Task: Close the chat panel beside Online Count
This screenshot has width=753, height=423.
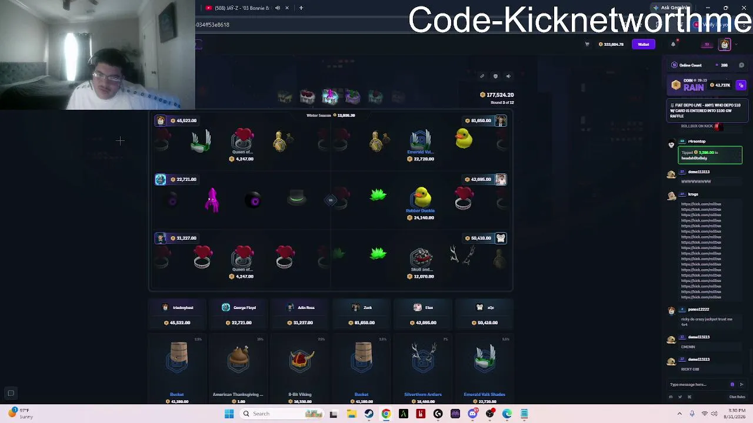Action: (x=741, y=65)
